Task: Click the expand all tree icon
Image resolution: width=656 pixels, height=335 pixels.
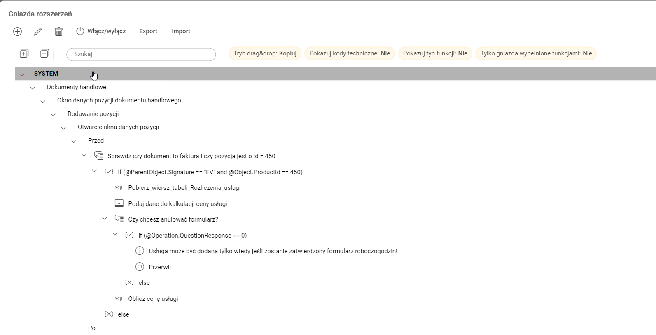Action: click(24, 53)
